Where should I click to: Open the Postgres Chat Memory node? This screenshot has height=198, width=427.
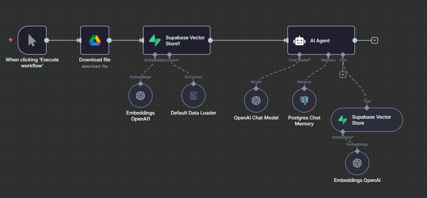pos(304,101)
